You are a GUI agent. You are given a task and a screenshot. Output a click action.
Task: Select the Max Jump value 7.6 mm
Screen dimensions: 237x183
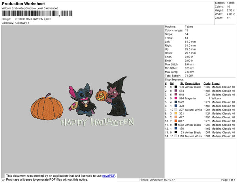pyautogui.click(x=190, y=72)
